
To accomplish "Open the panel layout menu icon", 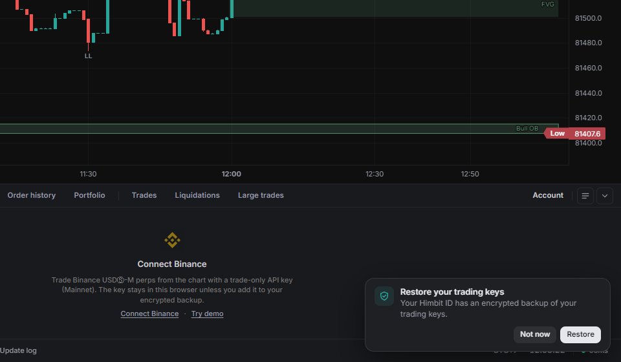I will [x=585, y=195].
